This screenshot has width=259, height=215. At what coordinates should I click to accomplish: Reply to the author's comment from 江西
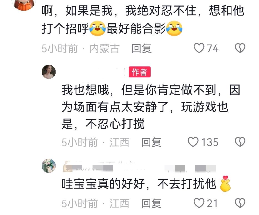[x=151, y=142]
